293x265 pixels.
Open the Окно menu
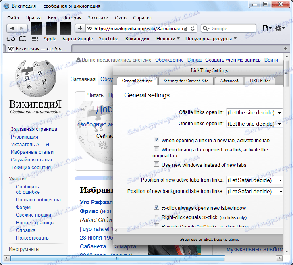[121, 18]
